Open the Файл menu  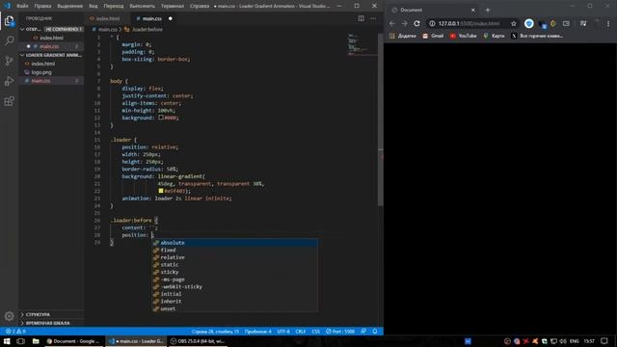tap(22, 6)
